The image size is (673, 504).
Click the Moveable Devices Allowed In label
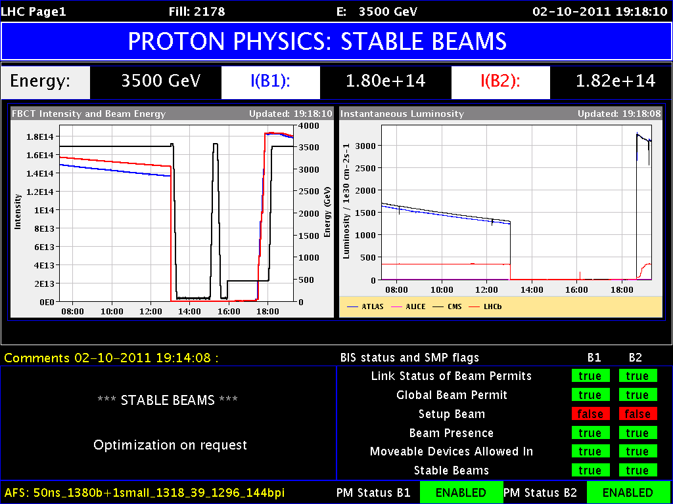452,451
